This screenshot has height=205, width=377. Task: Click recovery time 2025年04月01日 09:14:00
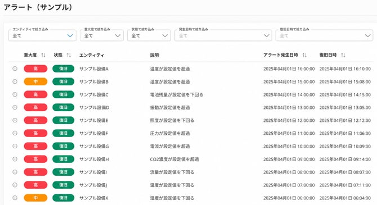[x=345, y=160]
